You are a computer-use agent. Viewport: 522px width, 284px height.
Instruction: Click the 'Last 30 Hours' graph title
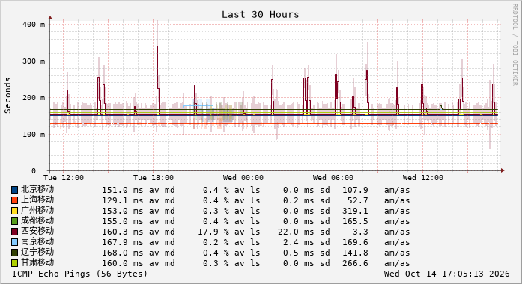pos(261,15)
